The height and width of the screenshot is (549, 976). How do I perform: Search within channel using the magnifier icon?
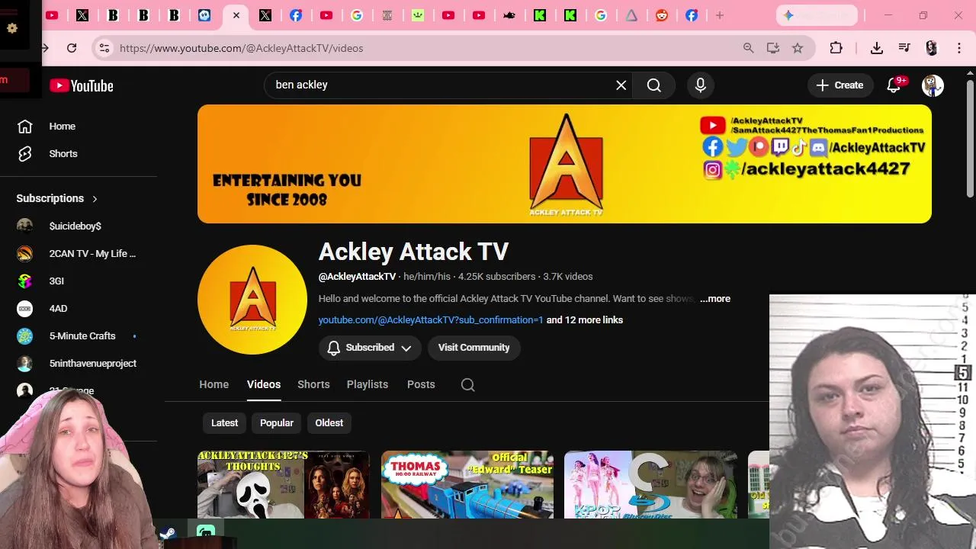coord(468,385)
